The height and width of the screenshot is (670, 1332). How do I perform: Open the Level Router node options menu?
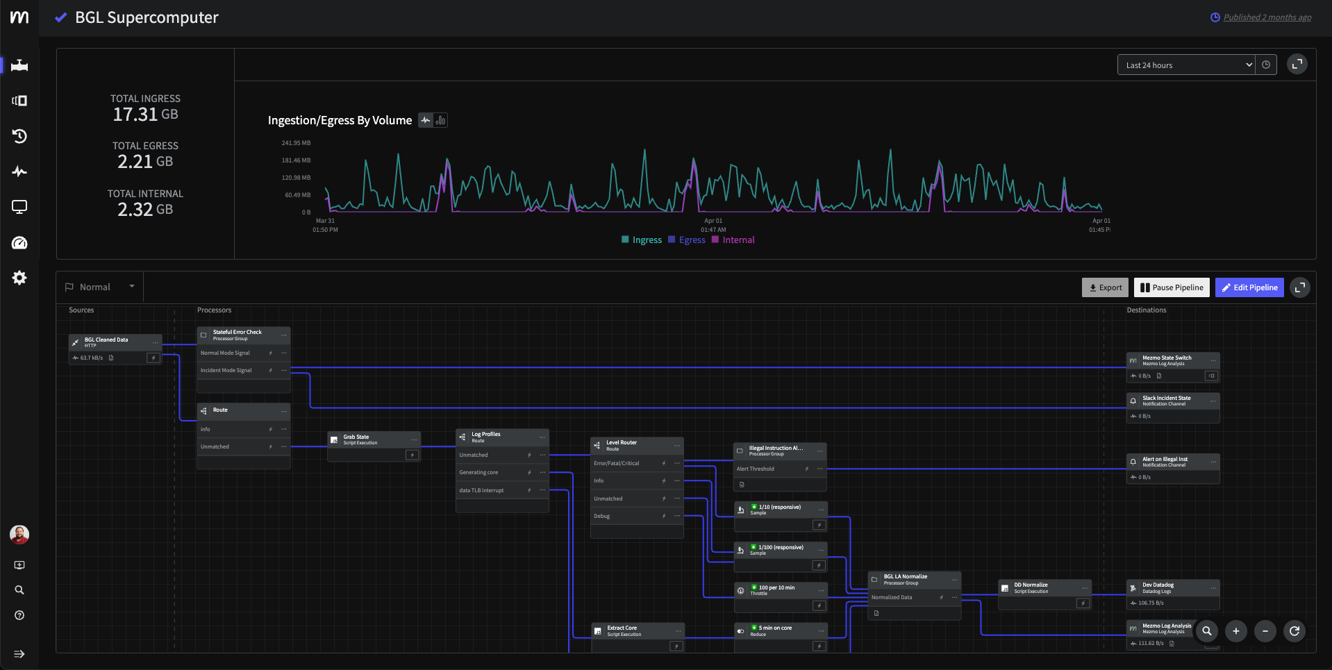pos(677,446)
